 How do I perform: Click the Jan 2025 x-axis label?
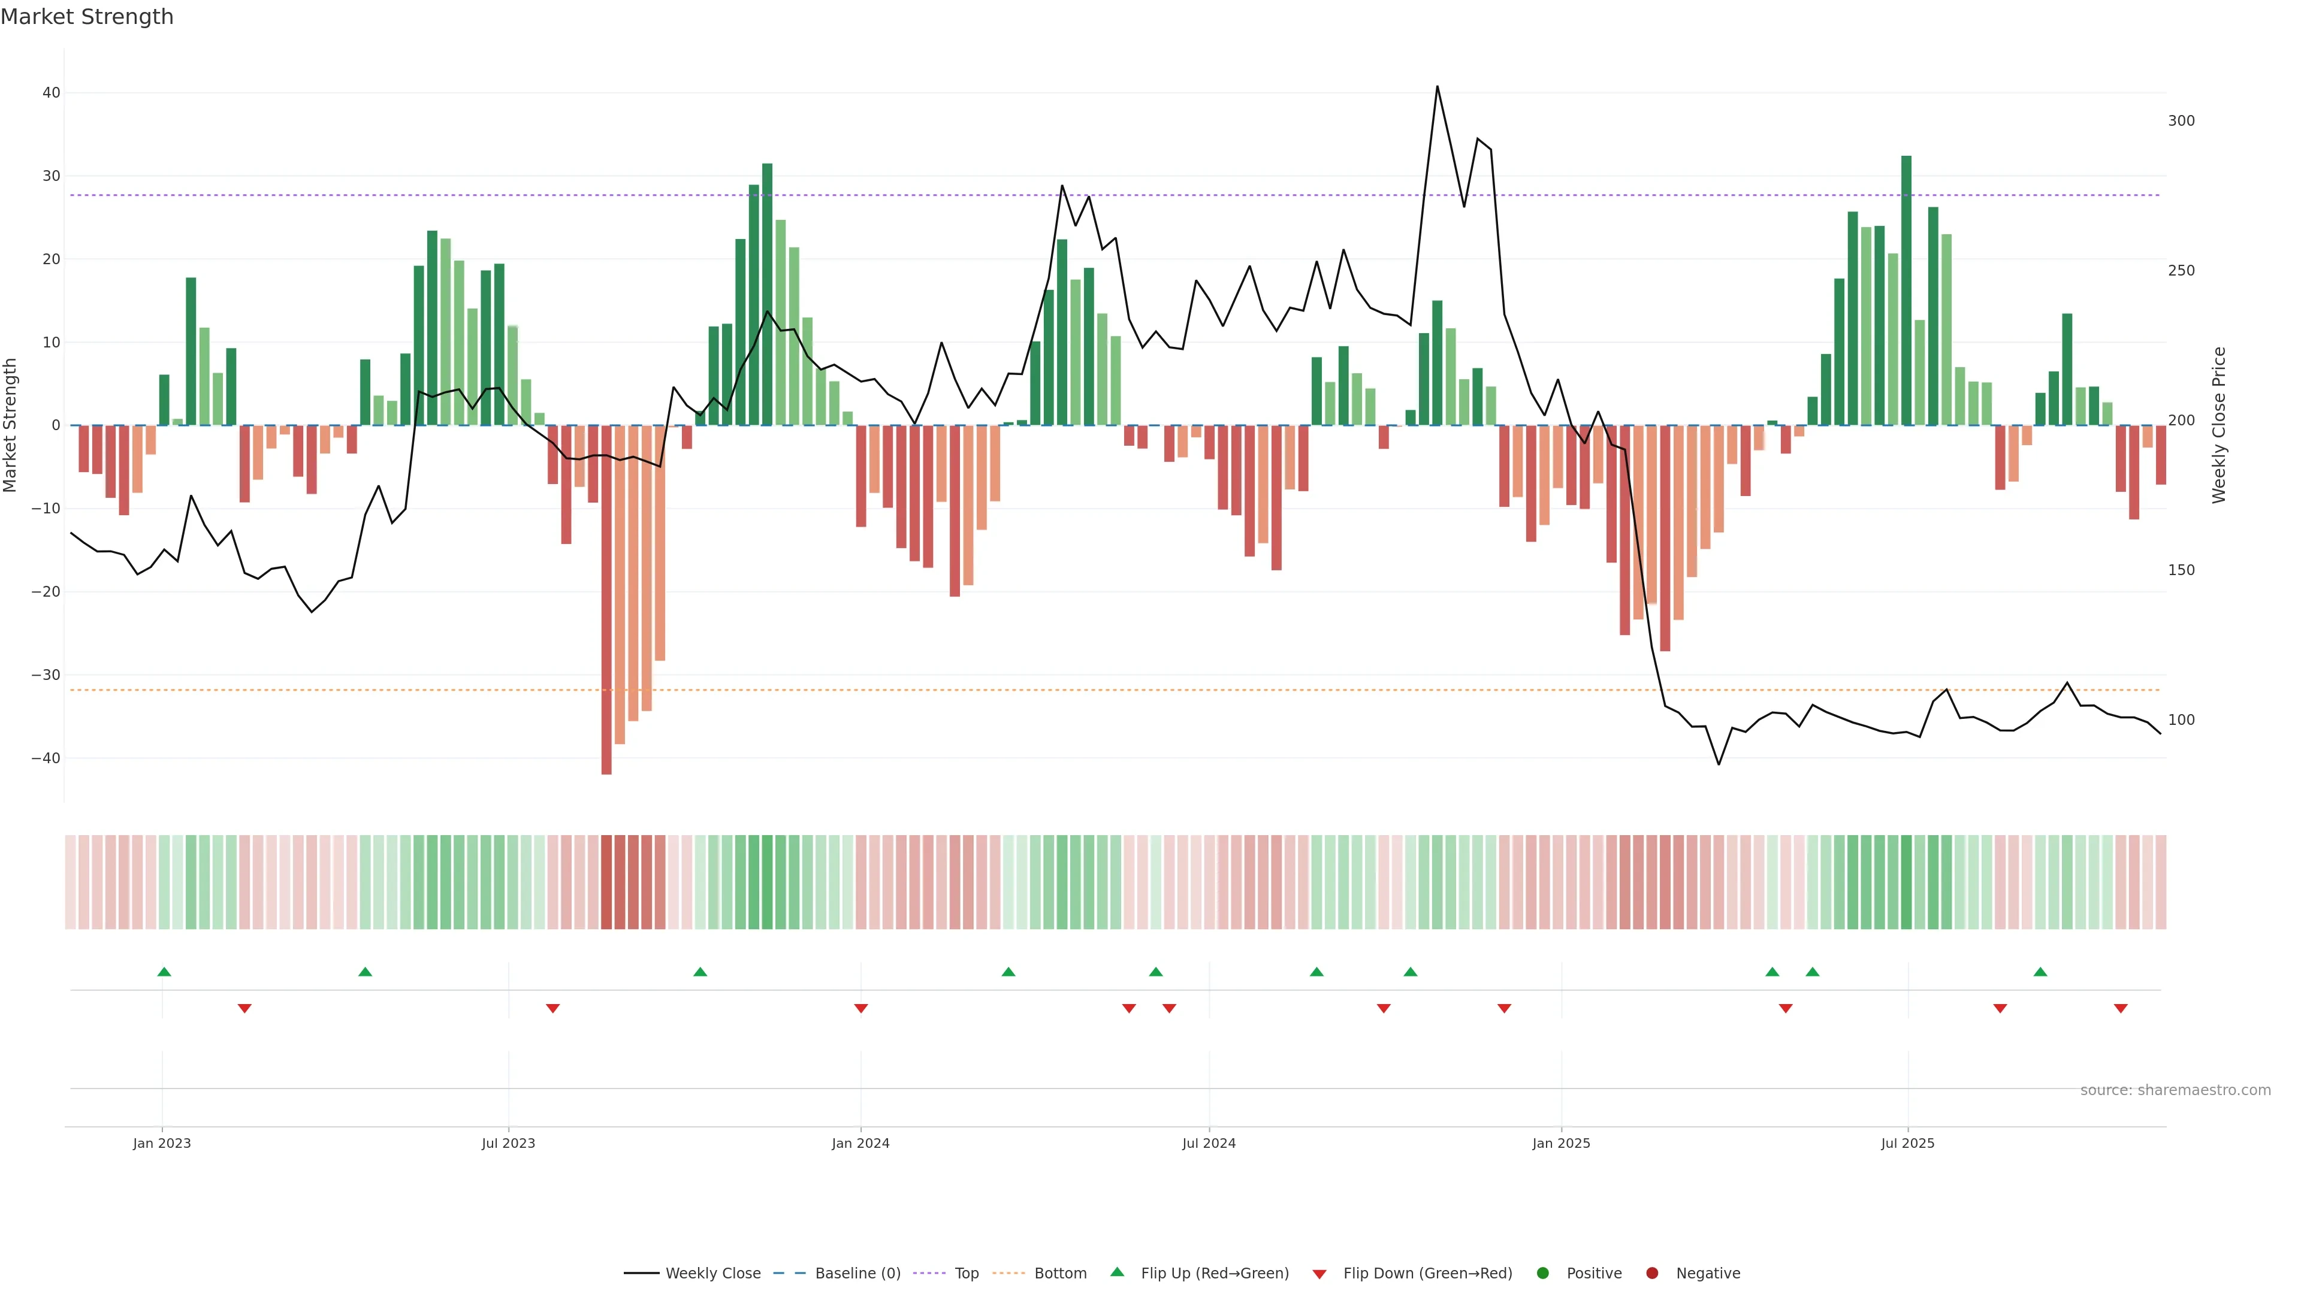[x=1560, y=1143]
